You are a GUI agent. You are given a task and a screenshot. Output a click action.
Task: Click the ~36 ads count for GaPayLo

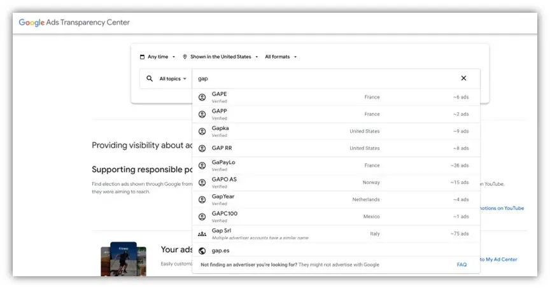click(x=460, y=166)
